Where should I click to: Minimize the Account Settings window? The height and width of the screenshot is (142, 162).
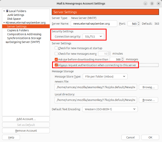pyautogui.click(x=145, y=4)
